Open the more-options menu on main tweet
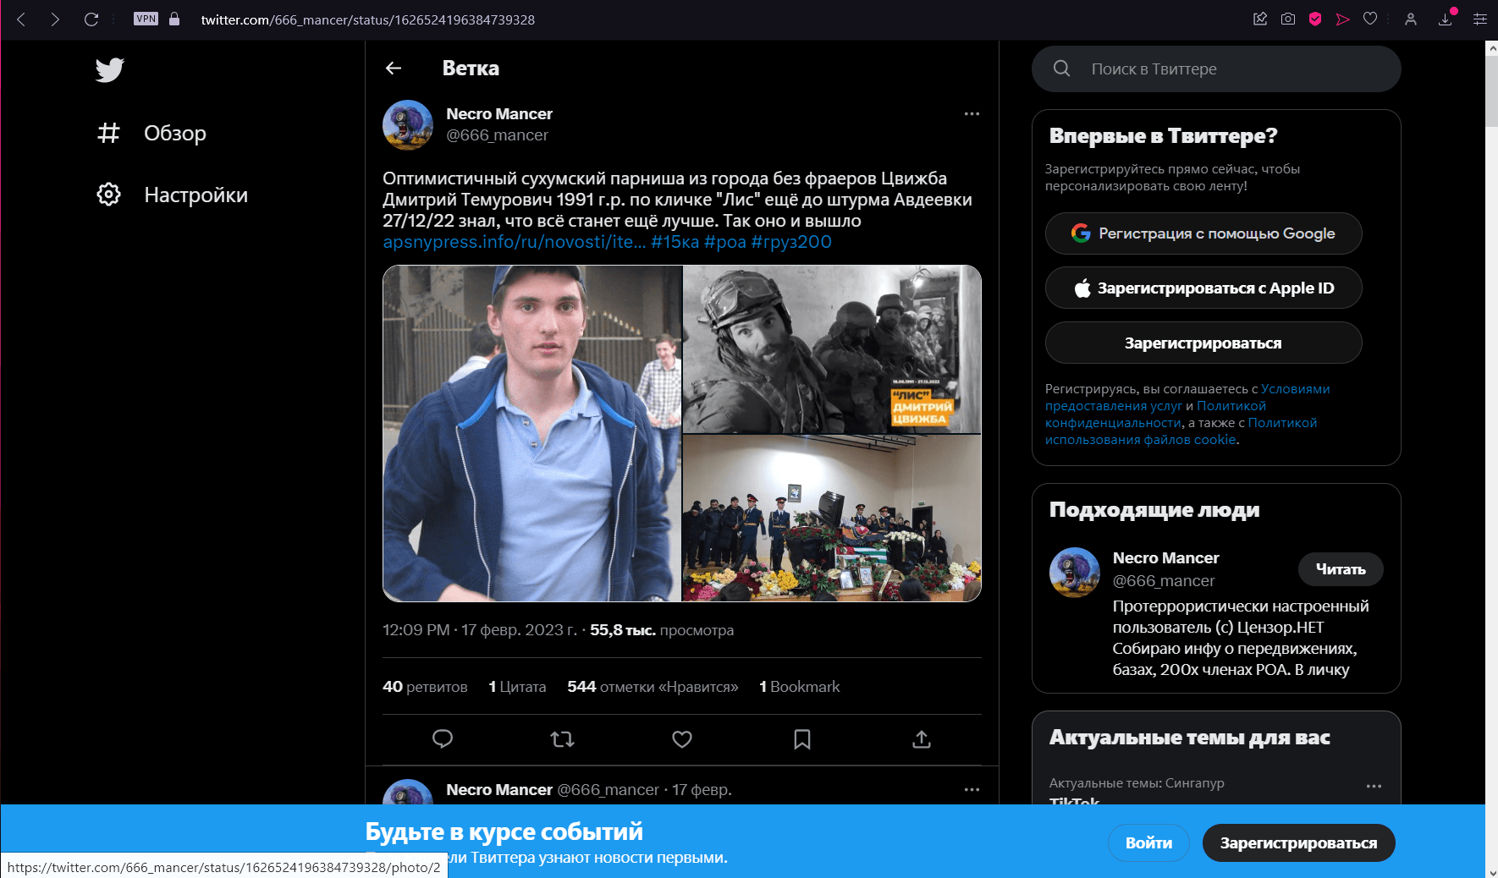Image resolution: width=1498 pixels, height=878 pixels. pos(972,113)
